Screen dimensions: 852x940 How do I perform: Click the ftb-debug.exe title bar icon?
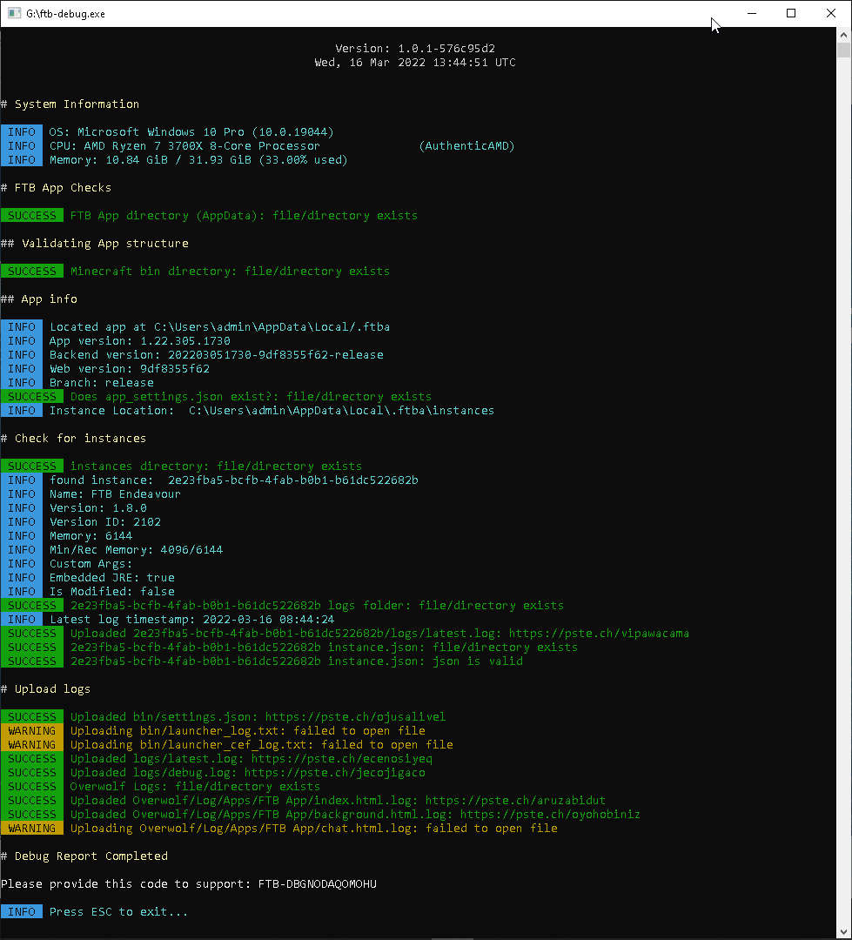[x=14, y=13]
